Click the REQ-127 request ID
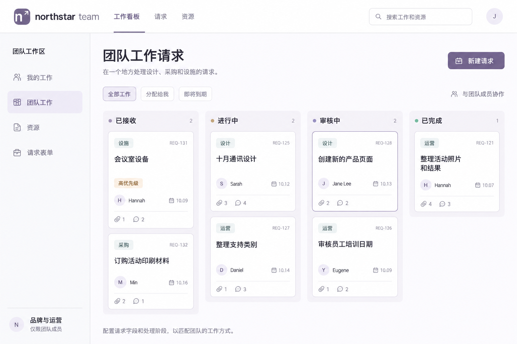Image resolution: width=517 pixels, height=344 pixels. [x=281, y=228]
